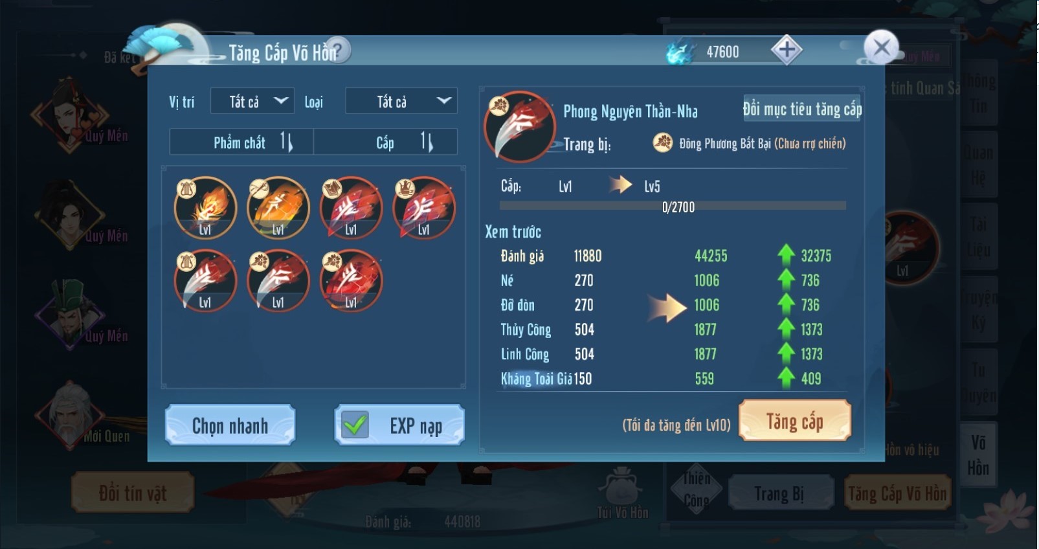Expand the Loại dropdown
The height and width of the screenshot is (549, 1039).
pyautogui.click(x=401, y=101)
